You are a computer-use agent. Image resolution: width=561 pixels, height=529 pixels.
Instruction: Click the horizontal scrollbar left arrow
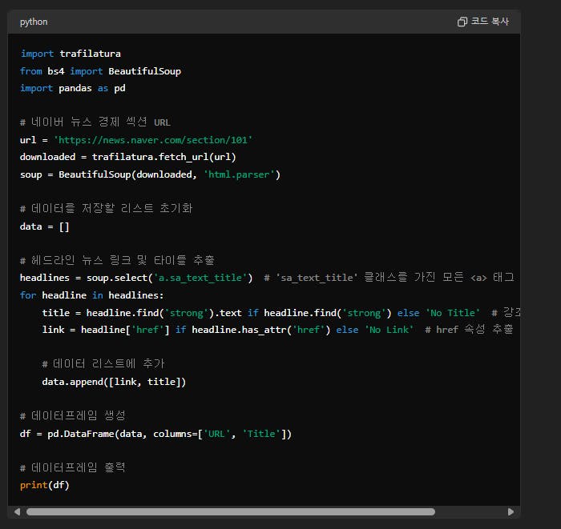tap(17, 511)
